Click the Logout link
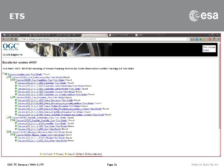224x168 pixels. [x=206, y=50]
